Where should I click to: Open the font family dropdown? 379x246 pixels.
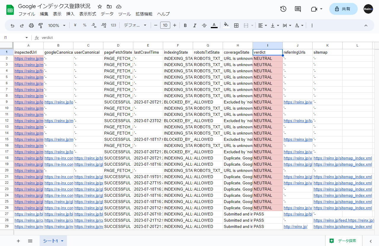point(135,25)
